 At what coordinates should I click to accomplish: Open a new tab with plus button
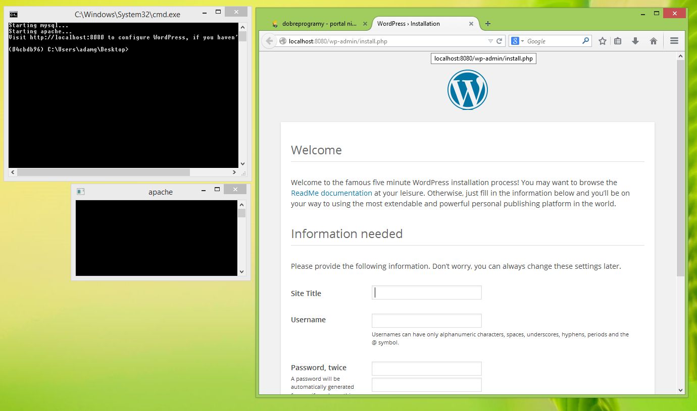[487, 24]
